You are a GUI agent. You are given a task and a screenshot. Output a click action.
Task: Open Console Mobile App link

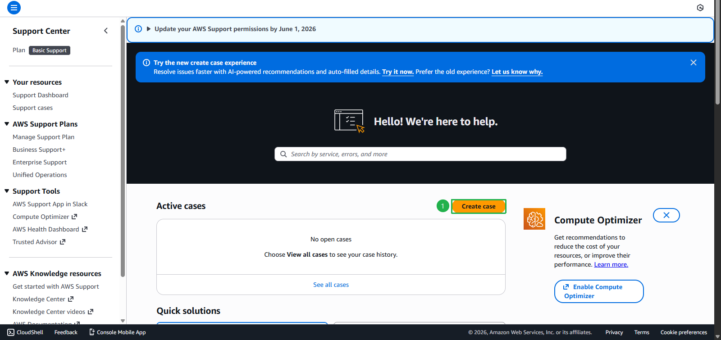[x=117, y=332]
